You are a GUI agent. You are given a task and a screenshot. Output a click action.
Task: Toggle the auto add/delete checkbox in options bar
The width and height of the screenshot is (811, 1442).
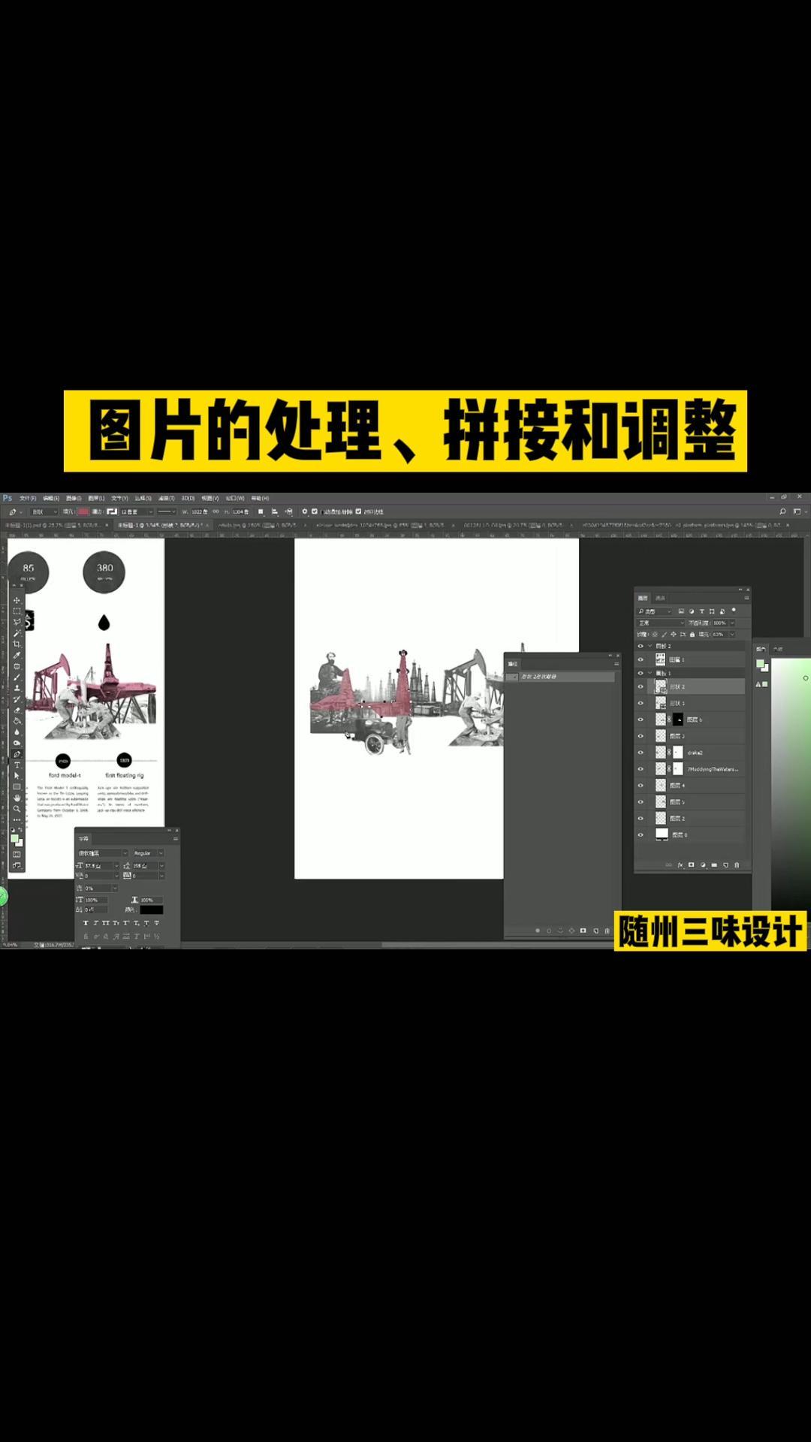click(315, 511)
